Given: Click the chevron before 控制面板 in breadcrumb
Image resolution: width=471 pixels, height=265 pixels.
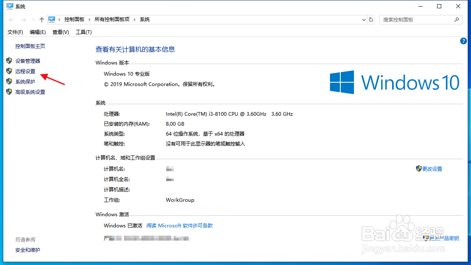Looking at the screenshot, I should point(59,19).
